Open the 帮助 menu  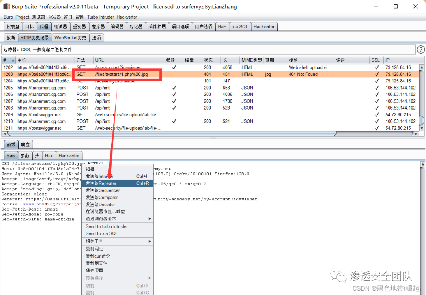[x=80, y=17]
